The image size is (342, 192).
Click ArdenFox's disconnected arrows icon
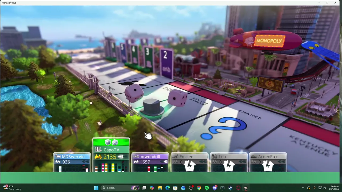coord(268,166)
